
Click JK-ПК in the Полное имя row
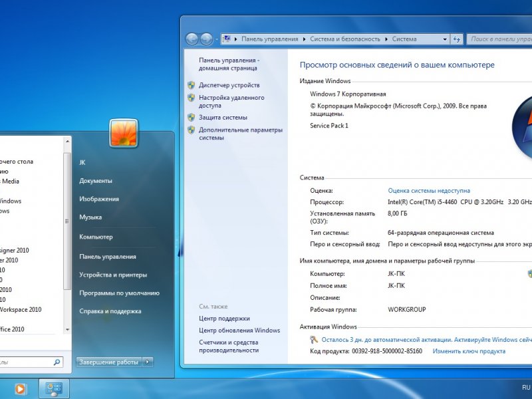pyautogui.click(x=396, y=286)
